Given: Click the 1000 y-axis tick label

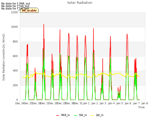Looking at the screenshot, I should coord(14,27).
